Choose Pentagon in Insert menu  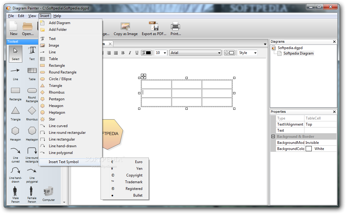pos(70,99)
